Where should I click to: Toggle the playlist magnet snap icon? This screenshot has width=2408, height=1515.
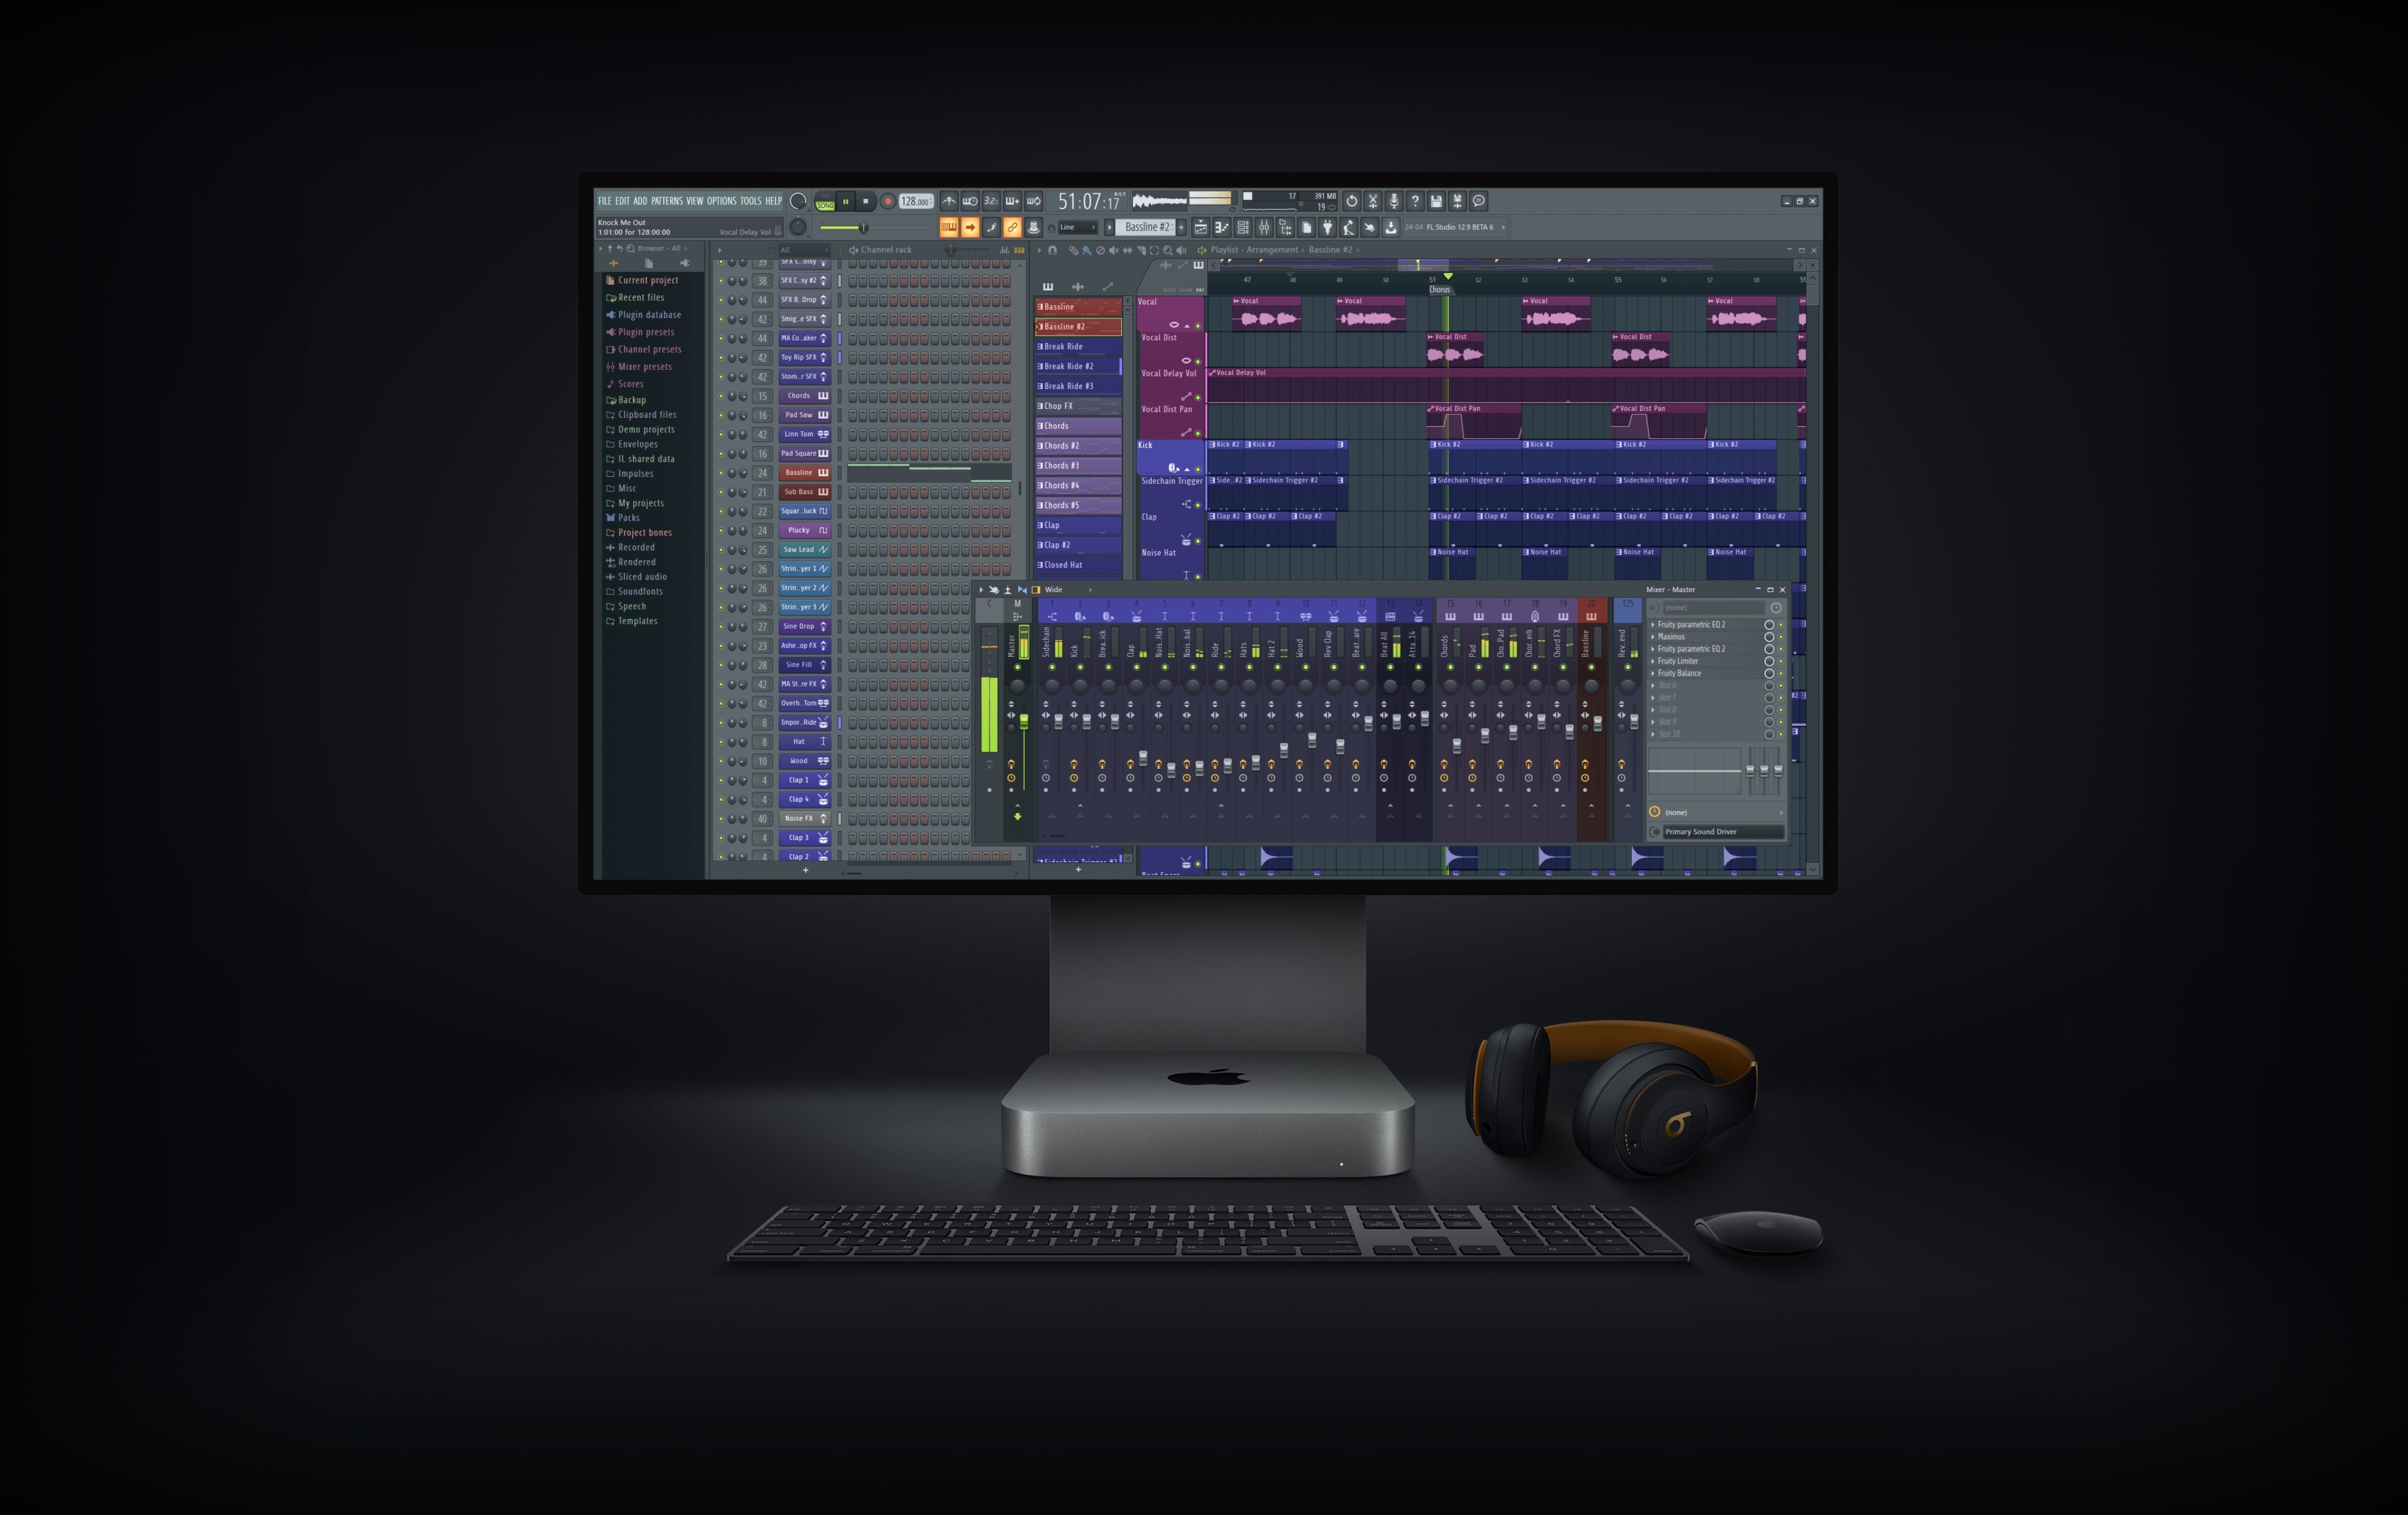[1052, 250]
